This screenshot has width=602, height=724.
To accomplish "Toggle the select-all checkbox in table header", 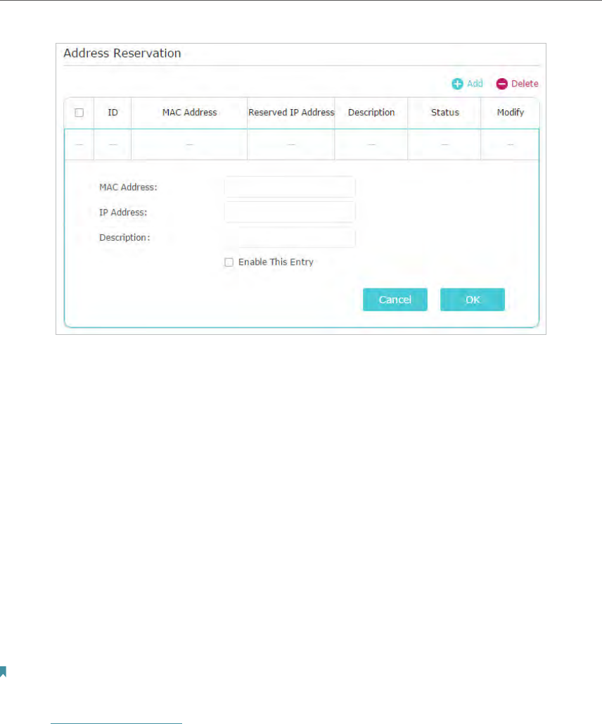I will (x=79, y=112).
